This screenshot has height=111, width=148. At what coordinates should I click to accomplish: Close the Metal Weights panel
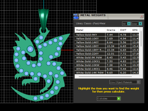pyautogui.click(x=142, y=16)
